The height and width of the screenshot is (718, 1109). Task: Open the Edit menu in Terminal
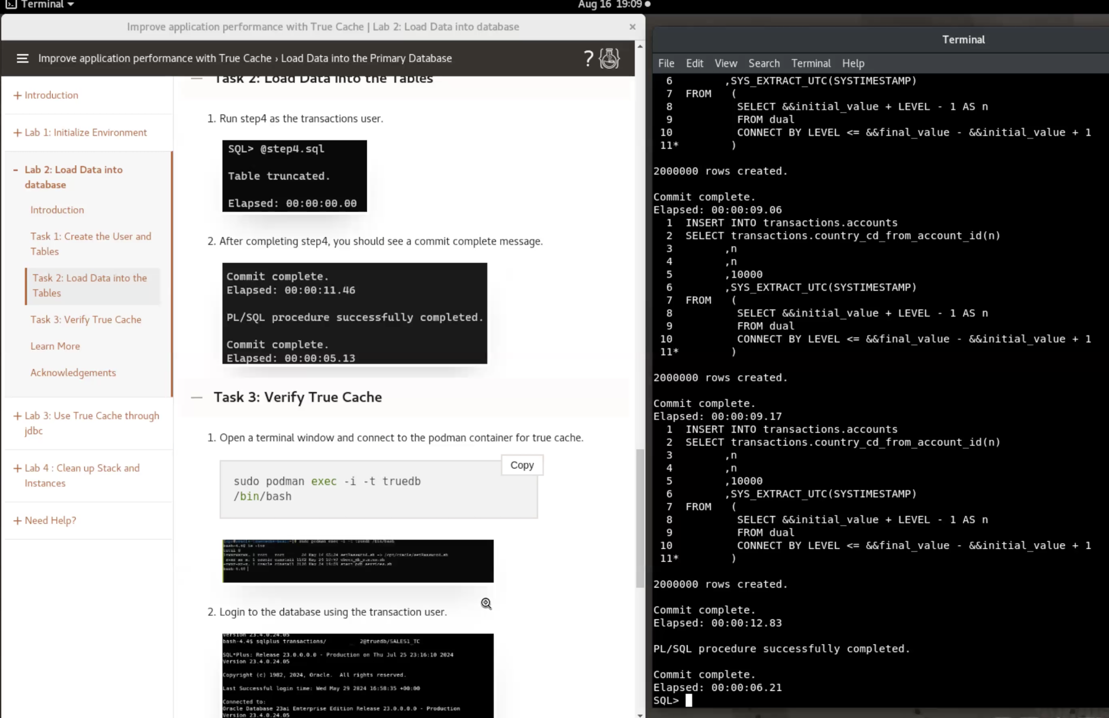pyautogui.click(x=694, y=63)
